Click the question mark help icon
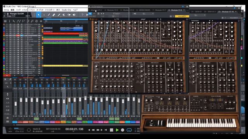Screen dimensions: 248x139 coord(82,15)
